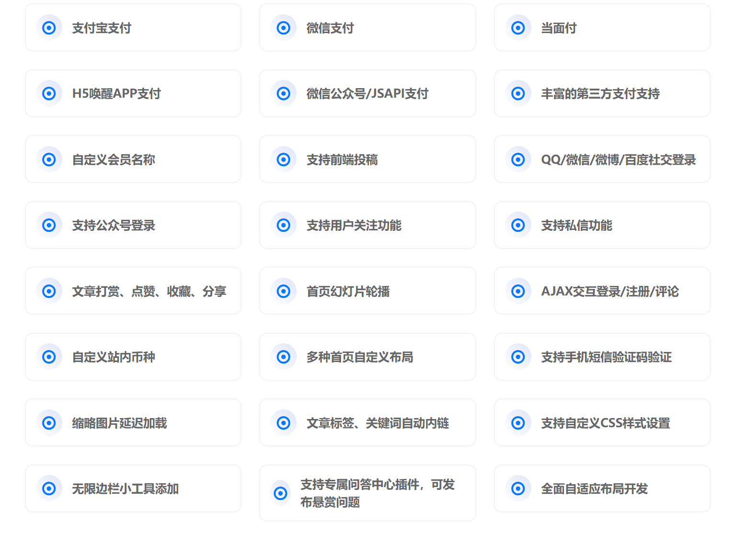Tap the icon beside 微信公众号/JSAPI支付
The height and width of the screenshot is (533, 736).
click(284, 93)
